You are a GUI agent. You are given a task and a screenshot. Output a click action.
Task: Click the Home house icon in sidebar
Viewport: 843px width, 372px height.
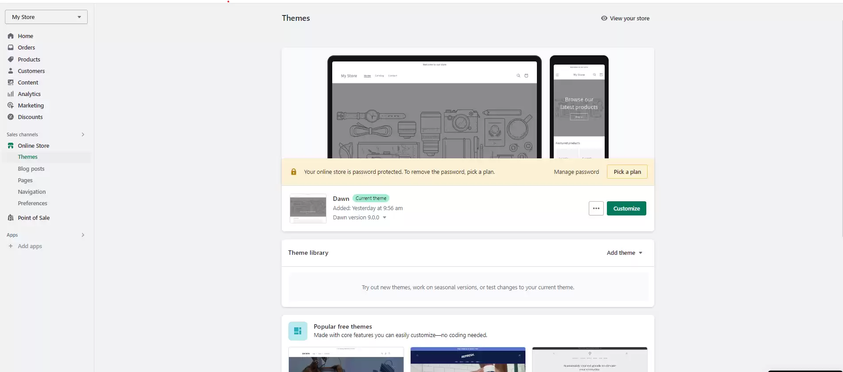click(11, 36)
